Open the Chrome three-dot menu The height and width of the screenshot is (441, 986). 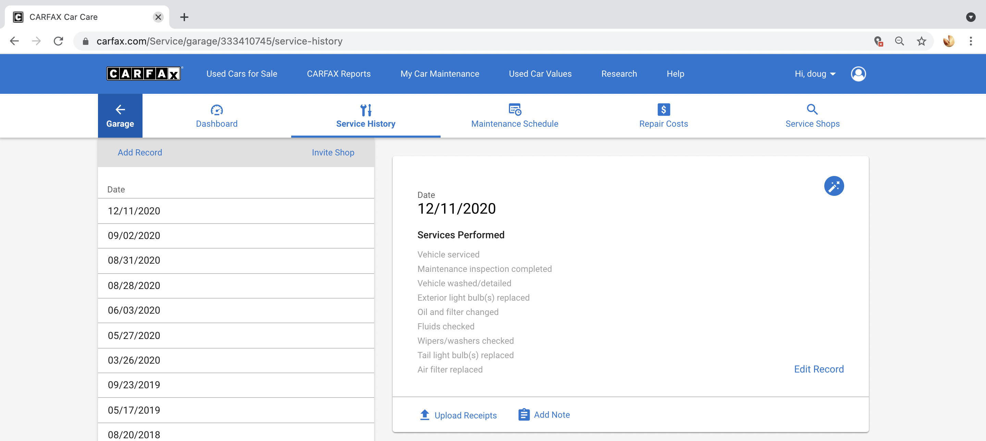(x=971, y=41)
